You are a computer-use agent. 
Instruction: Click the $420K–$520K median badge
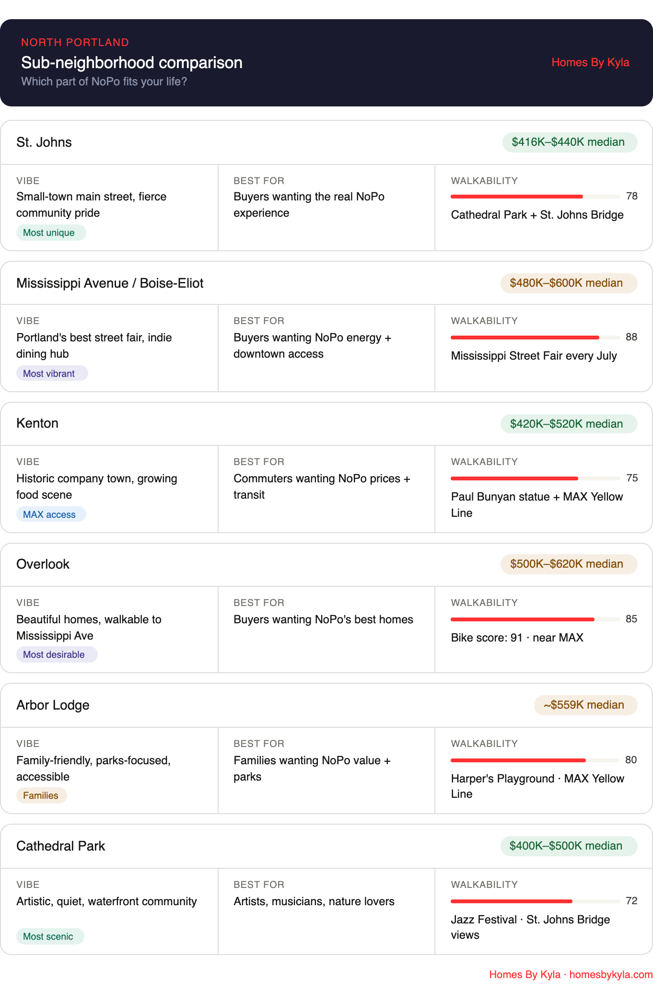coord(569,424)
